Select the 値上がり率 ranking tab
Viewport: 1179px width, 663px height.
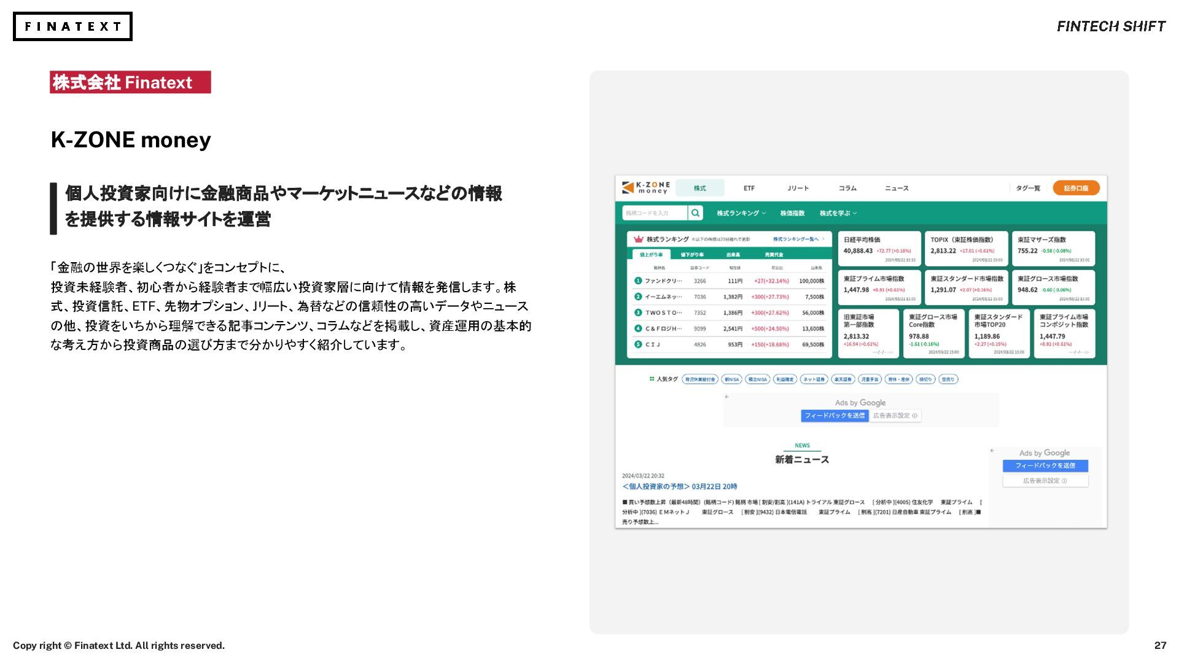coord(651,254)
